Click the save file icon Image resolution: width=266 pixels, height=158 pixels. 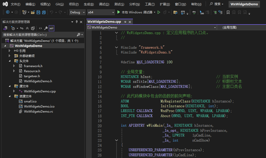(38, 12)
